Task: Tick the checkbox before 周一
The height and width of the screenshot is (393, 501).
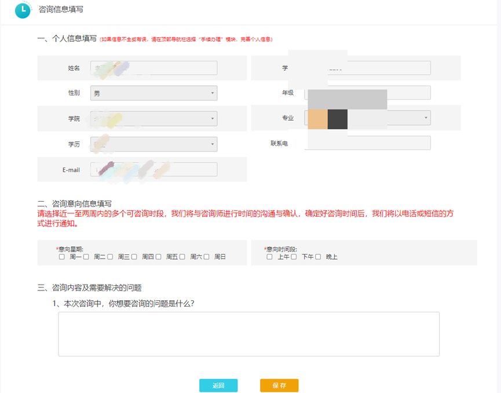Action: coord(61,257)
